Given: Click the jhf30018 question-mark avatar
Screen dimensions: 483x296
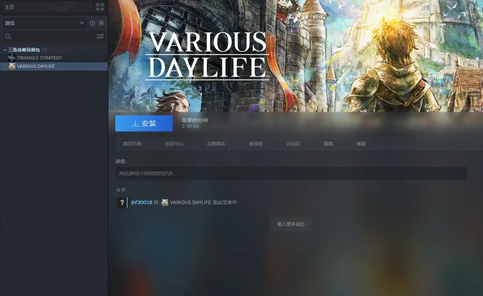Looking at the screenshot, I should click(x=122, y=203).
